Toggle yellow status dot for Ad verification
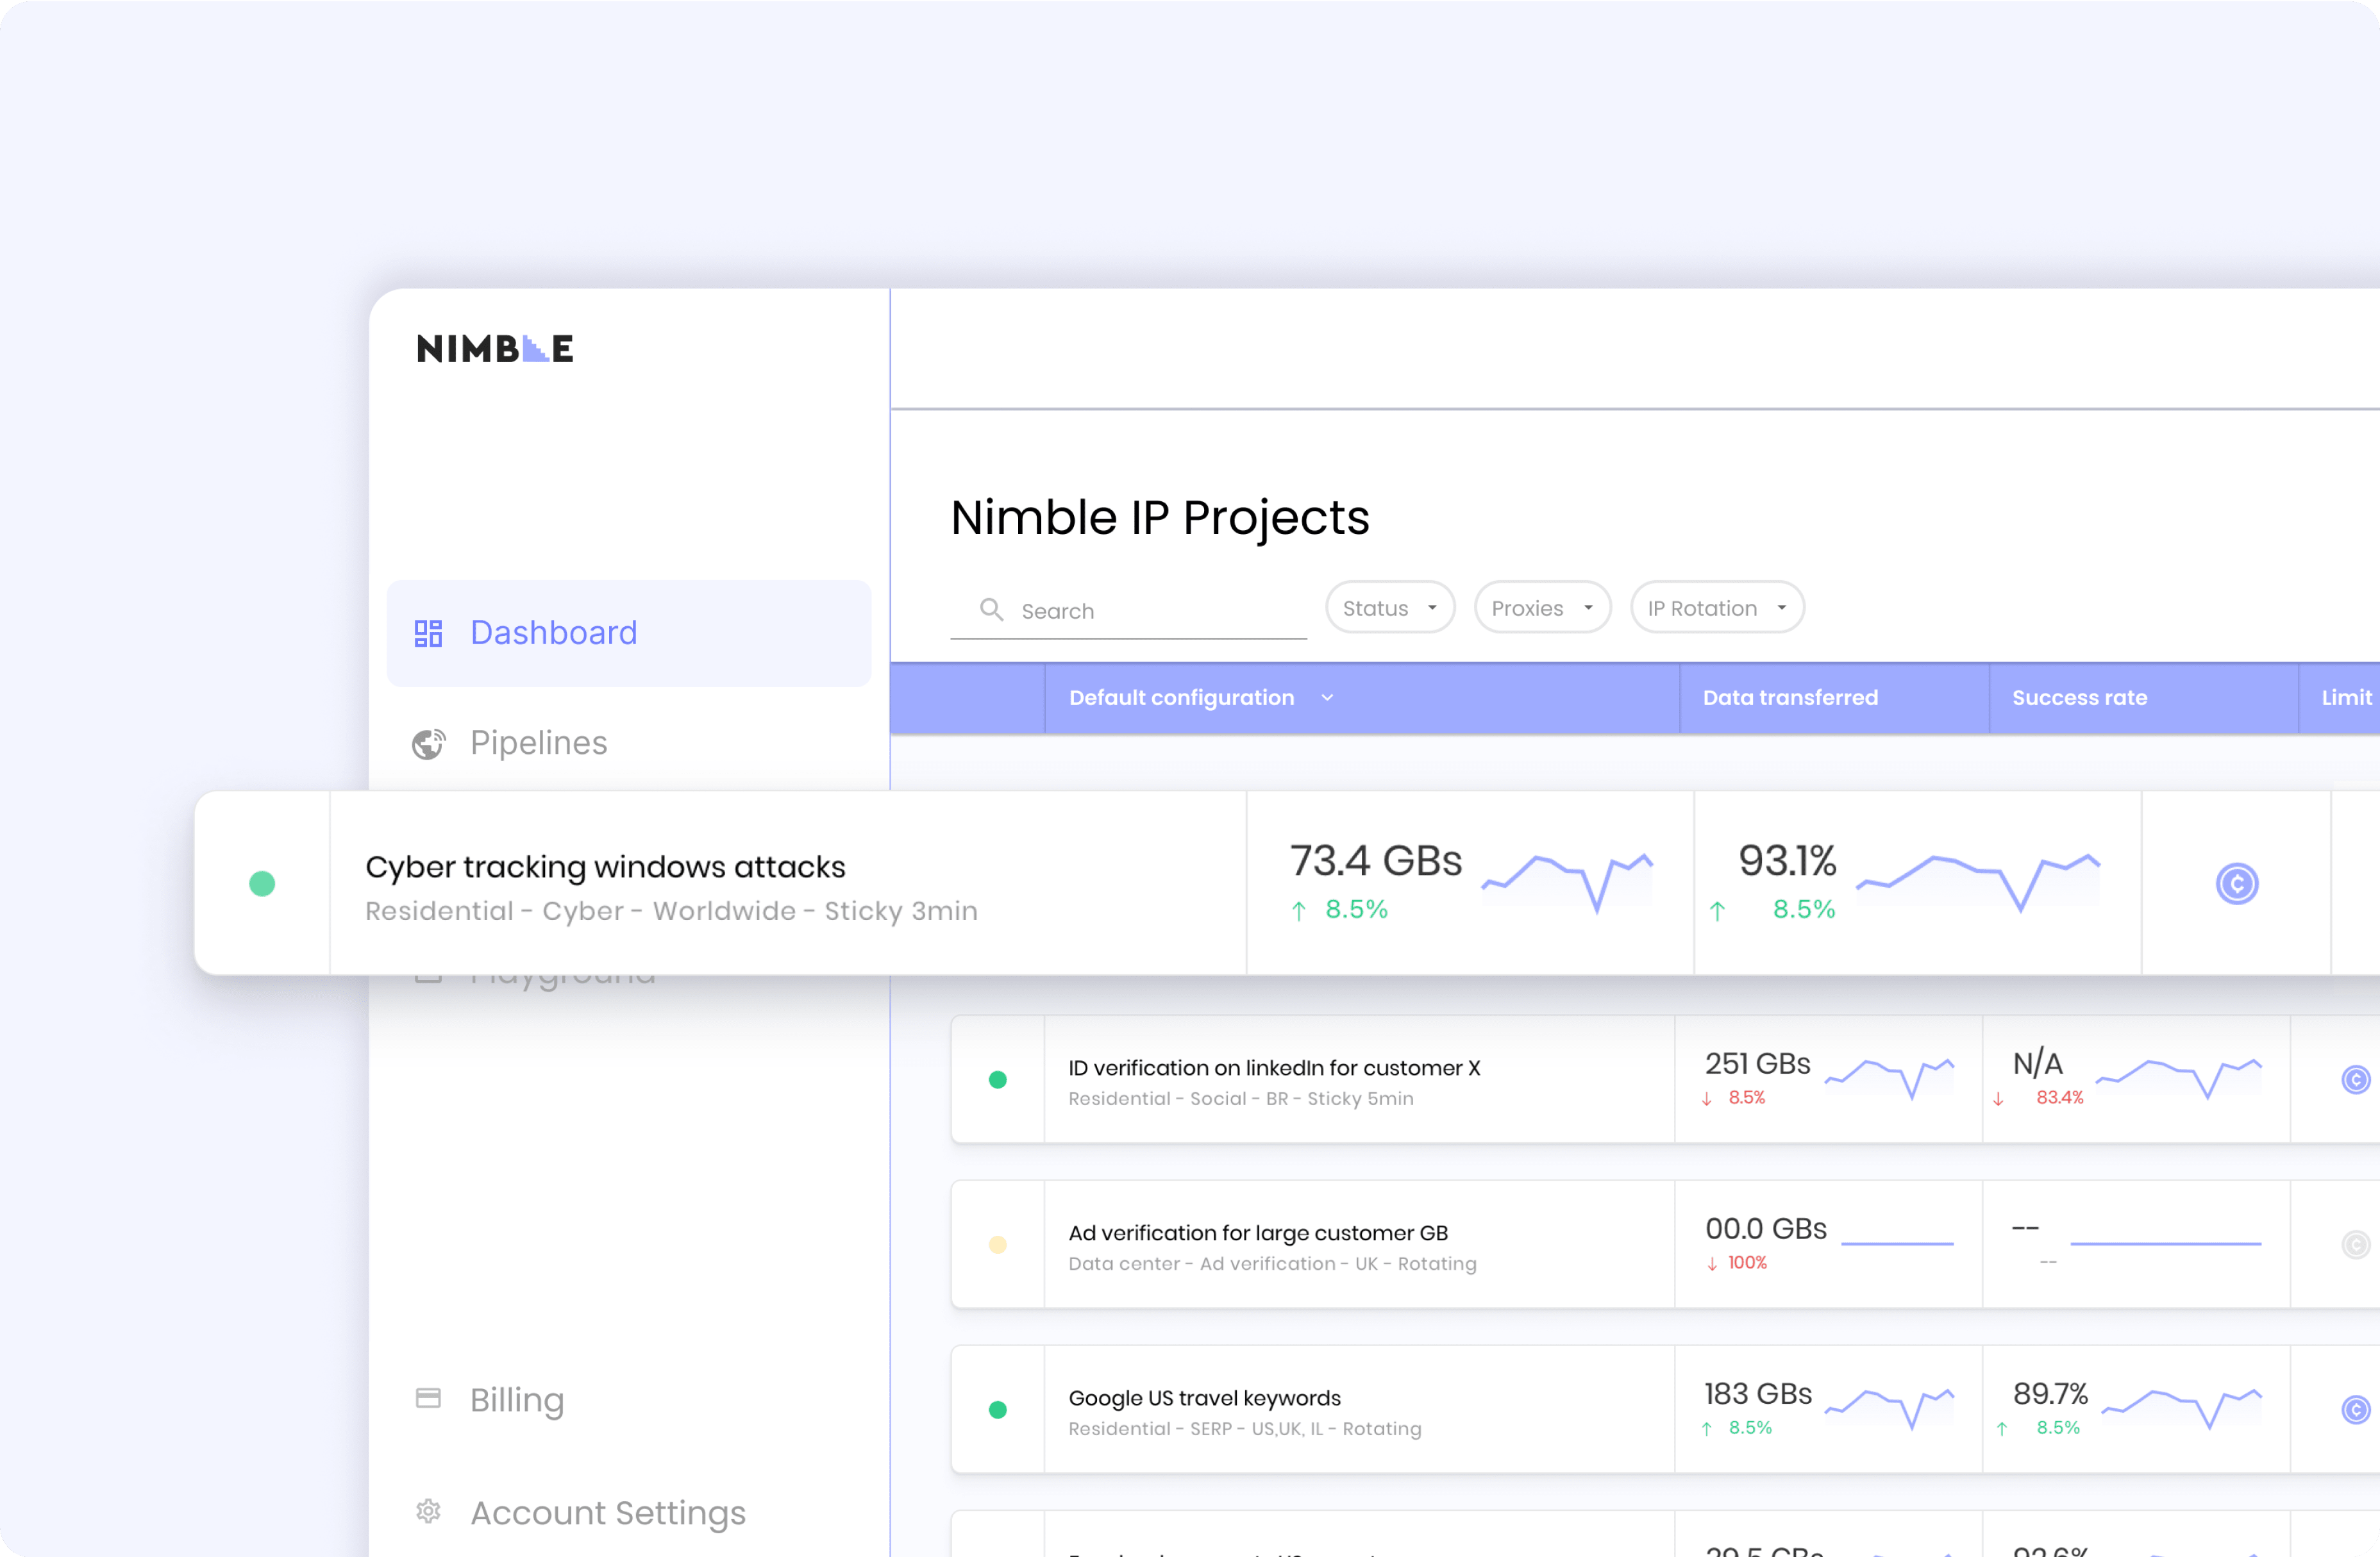The height and width of the screenshot is (1557, 2380). pos(997,1244)
